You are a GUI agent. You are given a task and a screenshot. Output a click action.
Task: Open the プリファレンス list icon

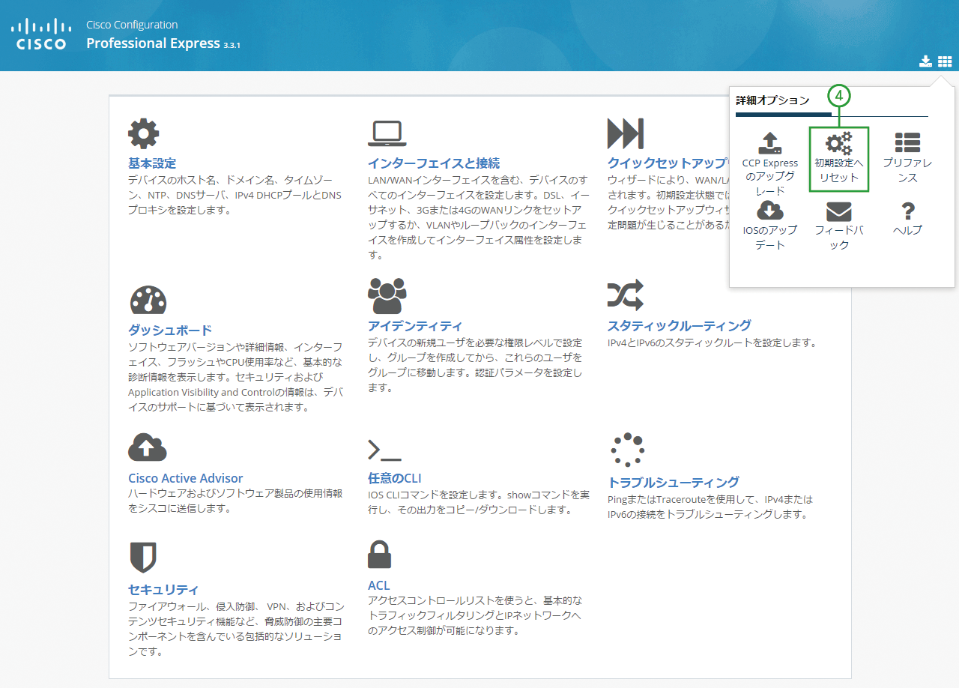tap(908, 142)
